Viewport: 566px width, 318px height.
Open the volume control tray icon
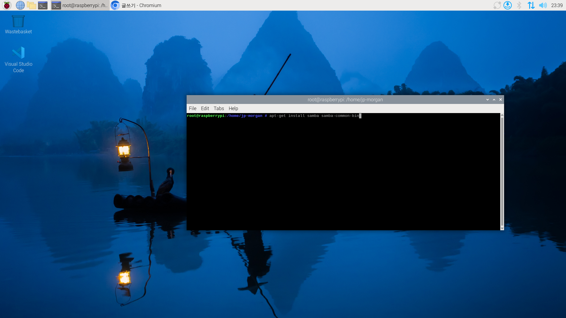(x=543, y=5)
